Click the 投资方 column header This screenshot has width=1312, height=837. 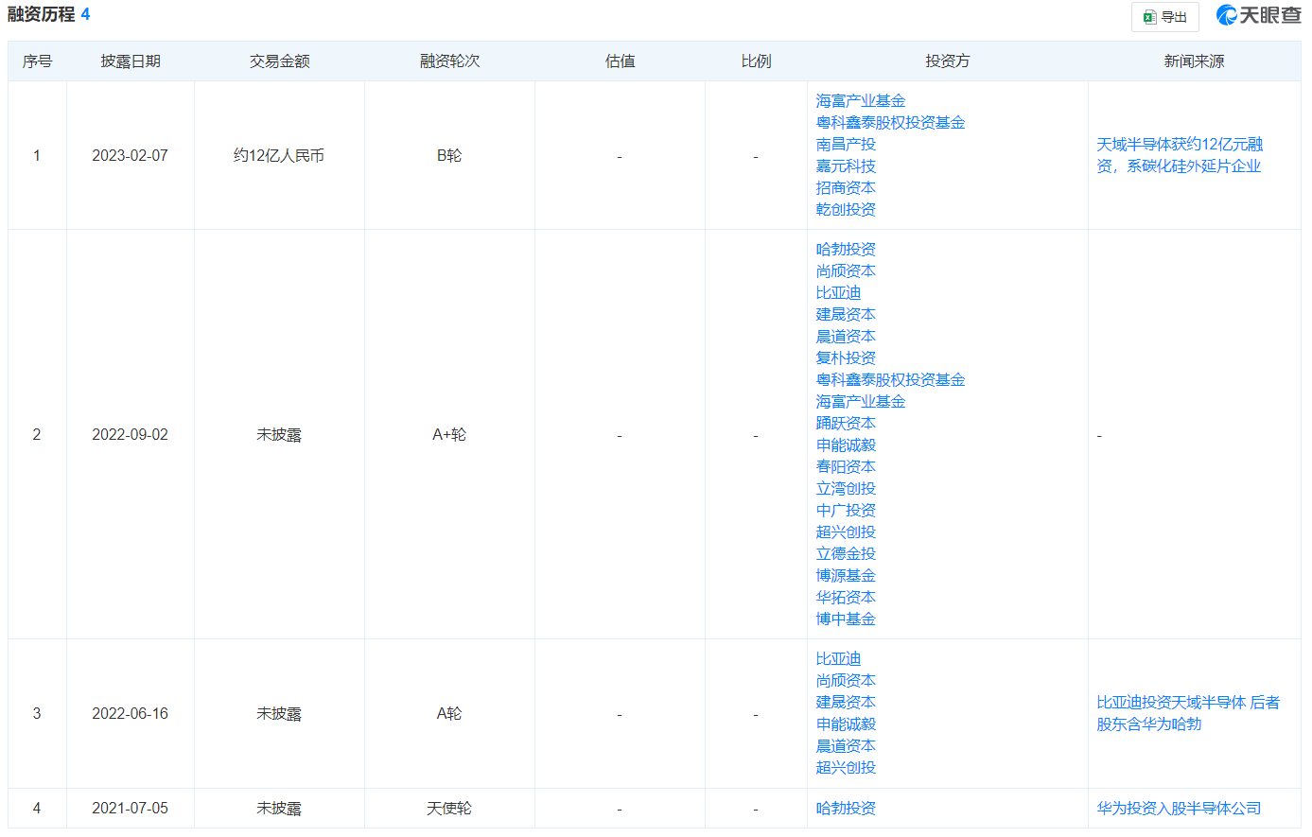coord(947,61)
